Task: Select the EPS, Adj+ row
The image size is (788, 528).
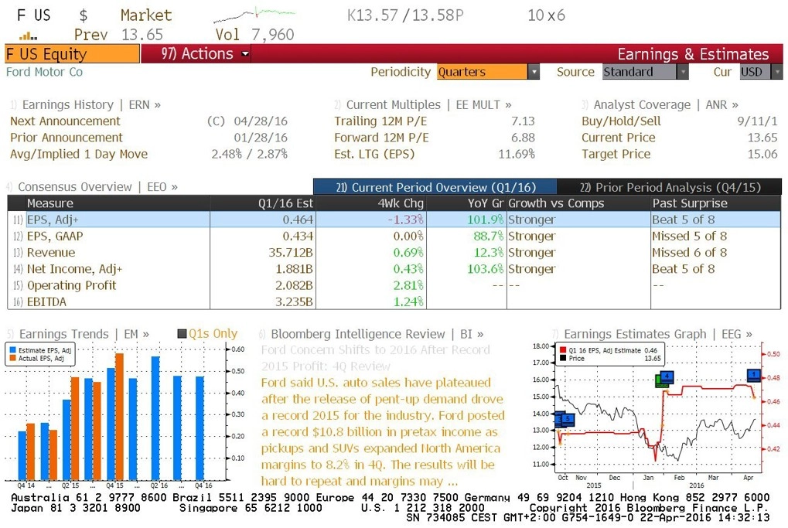Action: (394, 220)
